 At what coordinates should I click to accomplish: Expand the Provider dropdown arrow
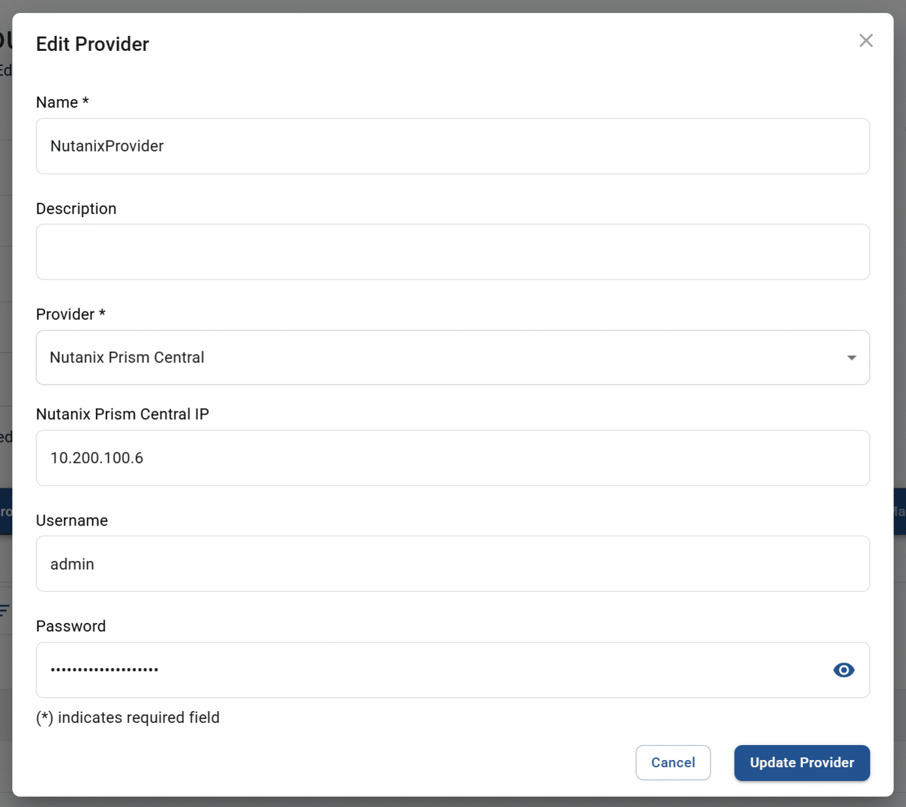pos(851,358)
